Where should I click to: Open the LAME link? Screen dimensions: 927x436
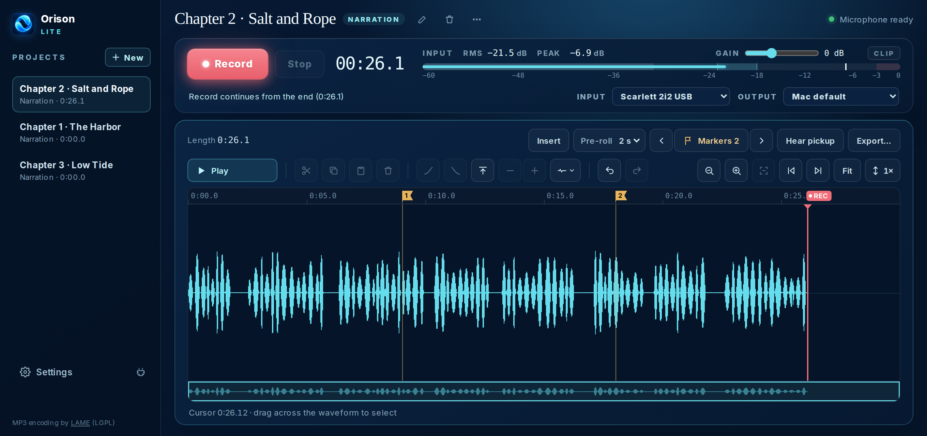(x=80, y=423)
